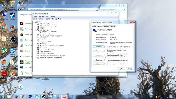Click Отмена in the properties dialog

click(x=130, y=69)
